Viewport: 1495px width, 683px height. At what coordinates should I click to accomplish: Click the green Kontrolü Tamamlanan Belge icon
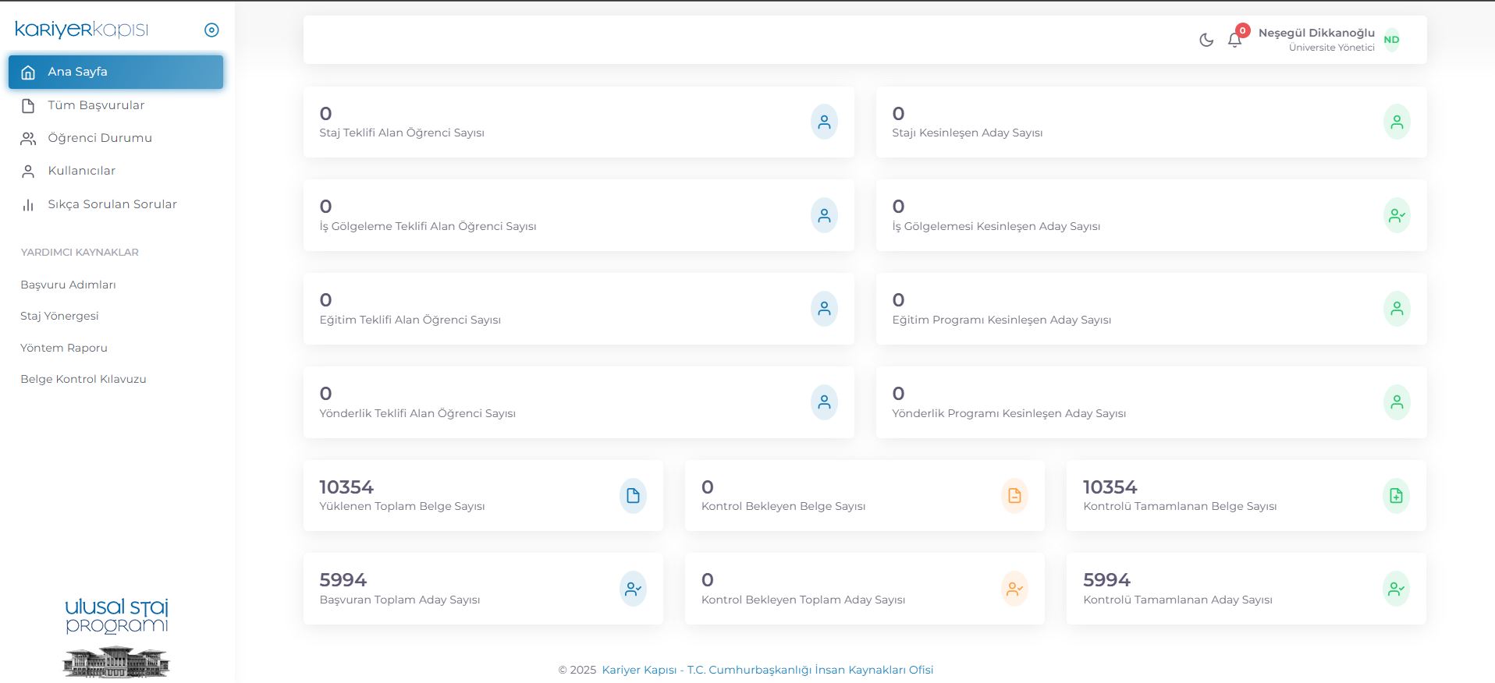click(1396, 496)
